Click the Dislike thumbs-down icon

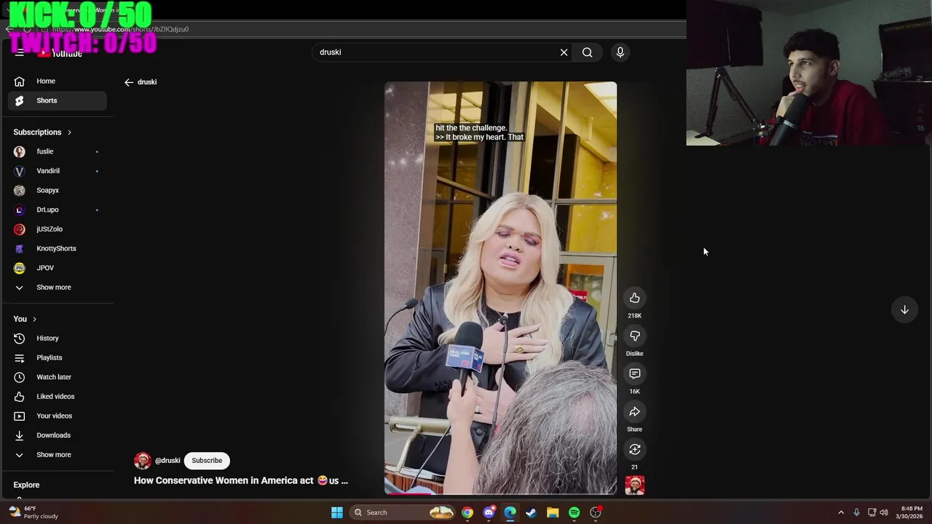pyautogui.click(x=634, y=336)
